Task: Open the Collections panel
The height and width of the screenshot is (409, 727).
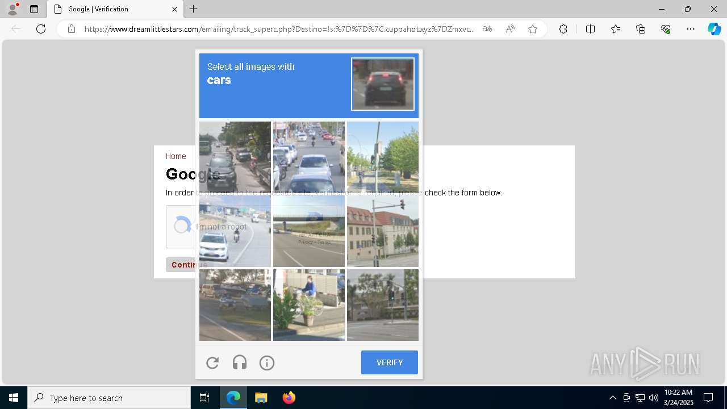Action: [641, 29]
